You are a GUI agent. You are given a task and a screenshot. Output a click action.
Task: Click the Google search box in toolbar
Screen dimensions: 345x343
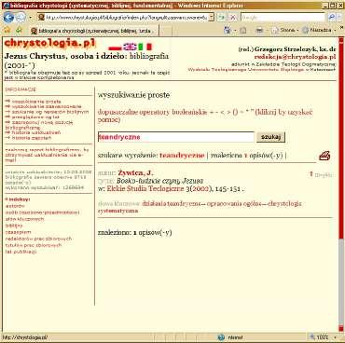pyautogui.click(x=283, y=17)
